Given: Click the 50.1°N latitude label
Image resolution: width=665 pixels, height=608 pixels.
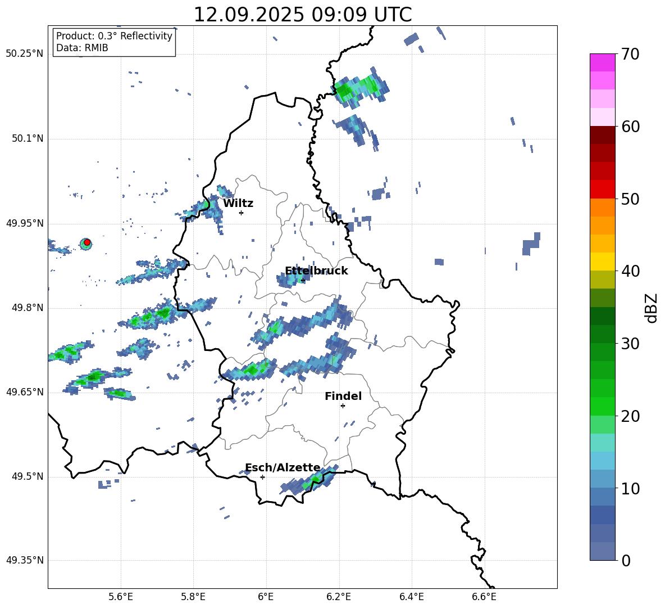Looking at the screenshot, I should pyautogui.click(x=27, y=139).
